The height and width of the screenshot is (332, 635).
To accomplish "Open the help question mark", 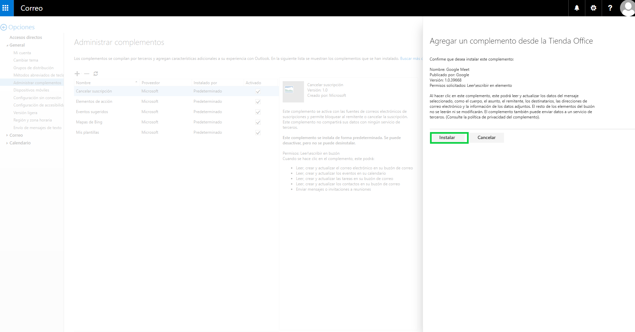I will (x=610, y=8).
